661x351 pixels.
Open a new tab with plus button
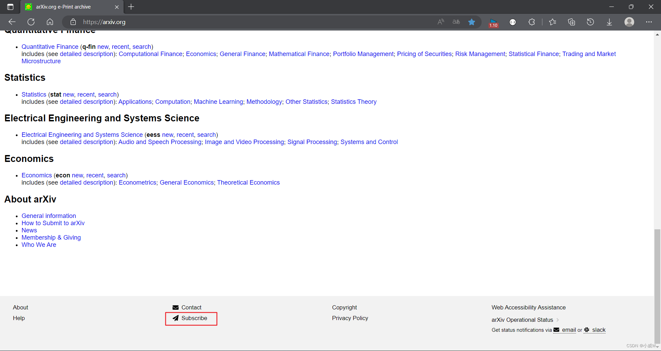[x=131, y=7]
